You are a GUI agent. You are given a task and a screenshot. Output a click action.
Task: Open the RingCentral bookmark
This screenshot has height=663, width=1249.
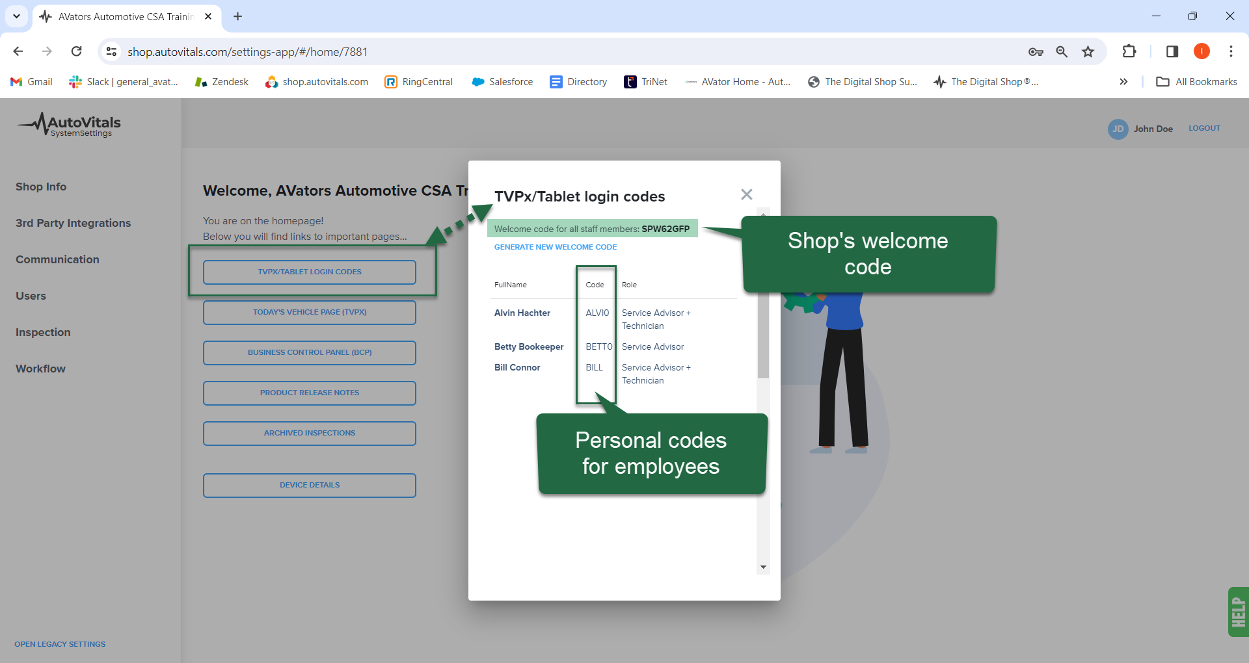(418, 82)
